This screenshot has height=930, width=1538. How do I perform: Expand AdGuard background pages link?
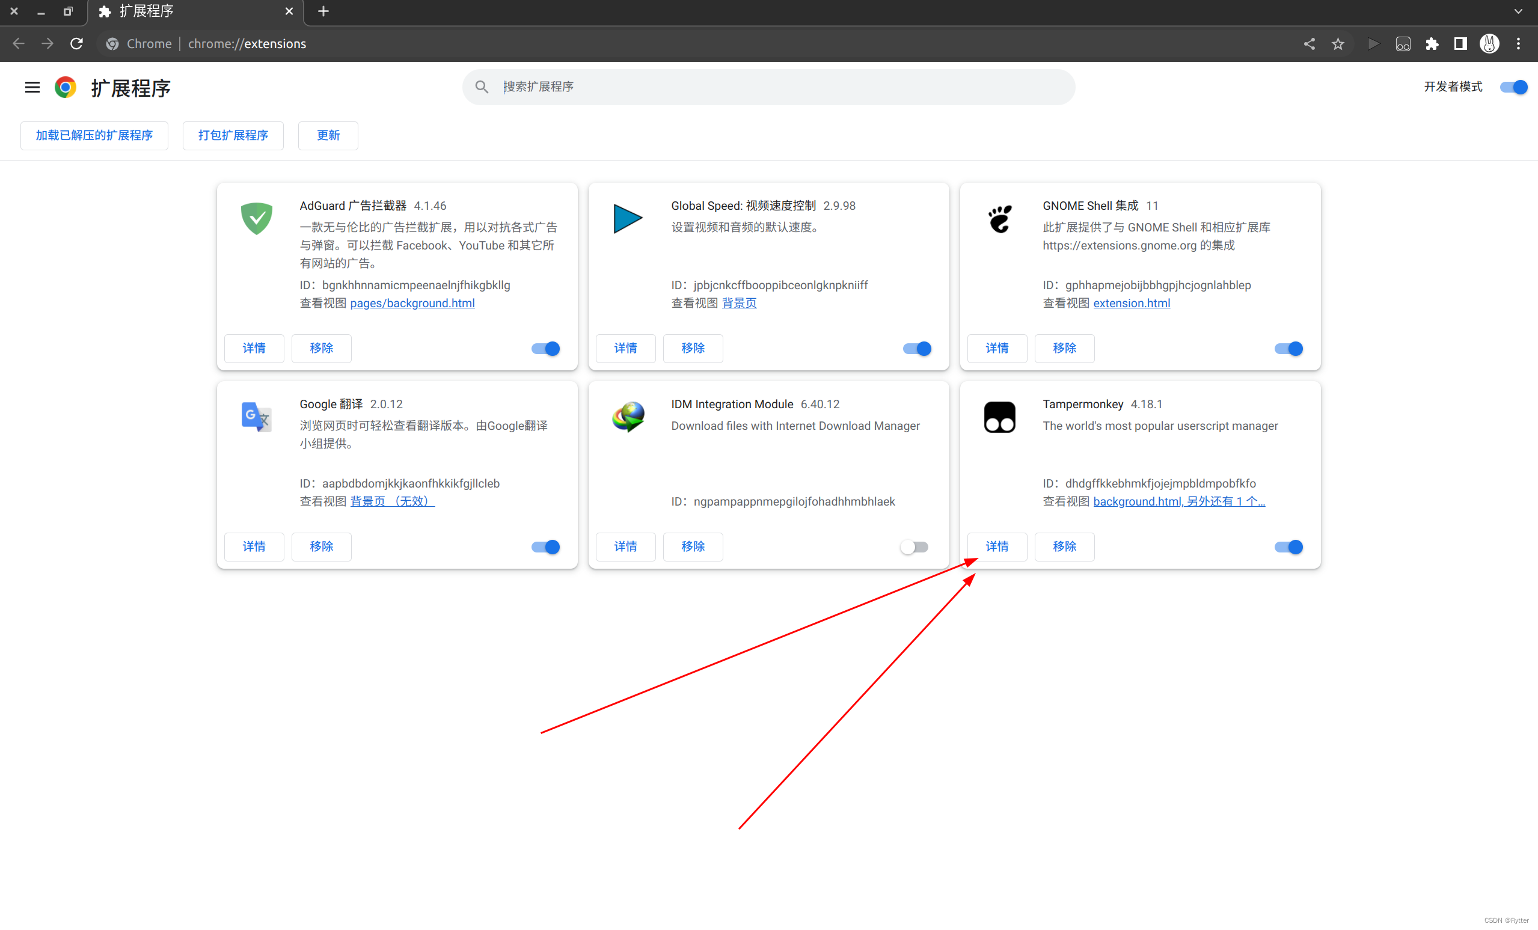412,303
